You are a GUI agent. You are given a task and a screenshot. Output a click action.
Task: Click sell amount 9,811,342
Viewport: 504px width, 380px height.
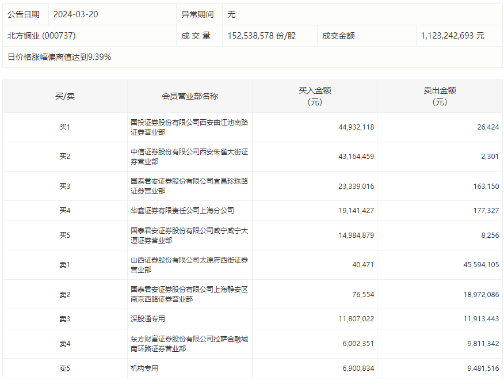tap(483, 344)
